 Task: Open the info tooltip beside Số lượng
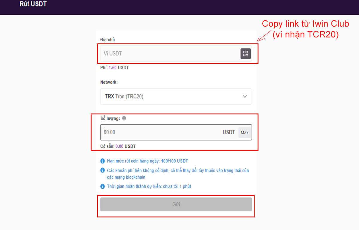tap(124, 118)
